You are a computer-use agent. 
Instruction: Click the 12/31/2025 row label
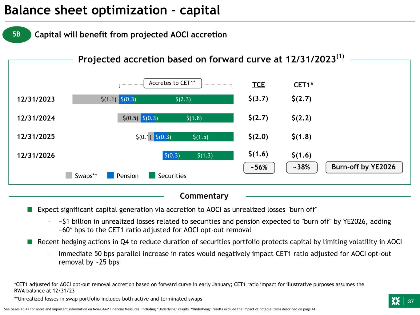[x=36, y=137]
